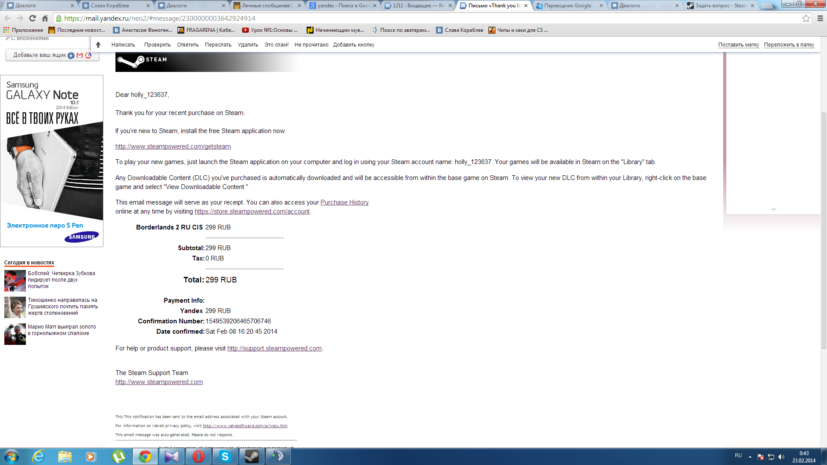
Task: Switch to Chrome in the taskbar
Action: pyautogui.click(x=145, y=456)
